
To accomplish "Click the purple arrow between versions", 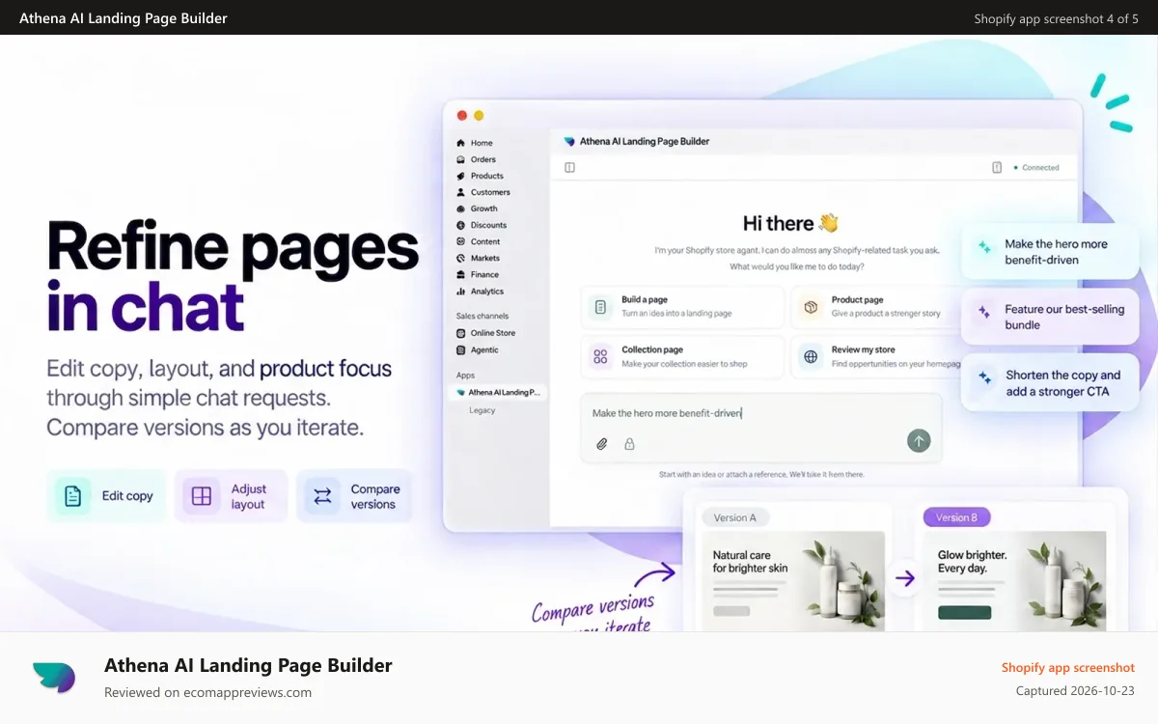I will coord(904,579).
